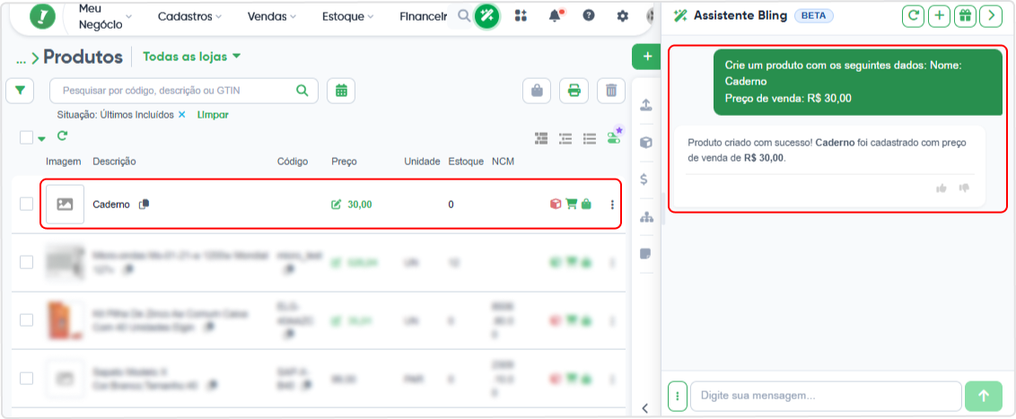Click the dollar sign icon in side strip

click(x=644, y=179)
